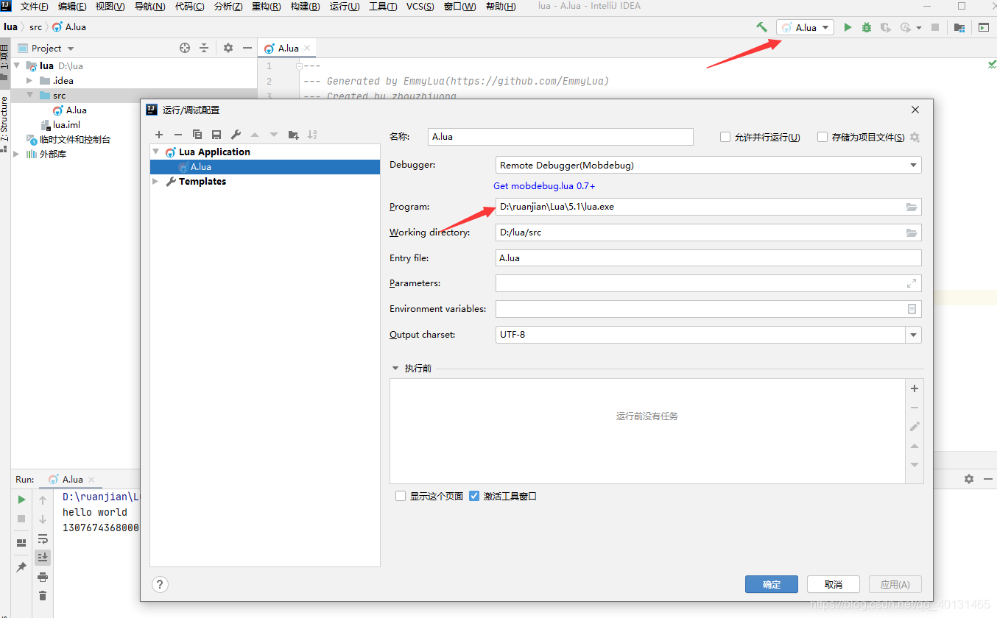The image size is (997, 618).
Task: Open the help question-mark button in dialog
Action: point(160,584)
